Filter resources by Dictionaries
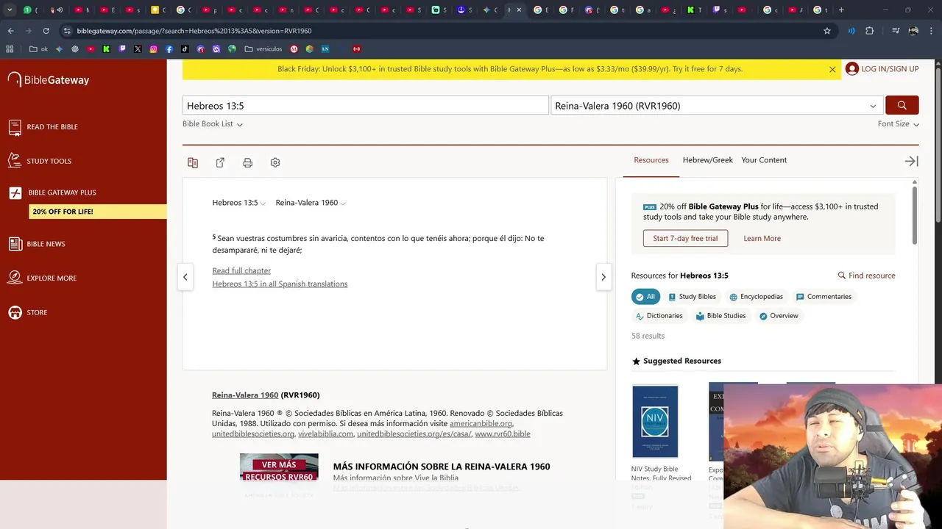 point(659,316)
